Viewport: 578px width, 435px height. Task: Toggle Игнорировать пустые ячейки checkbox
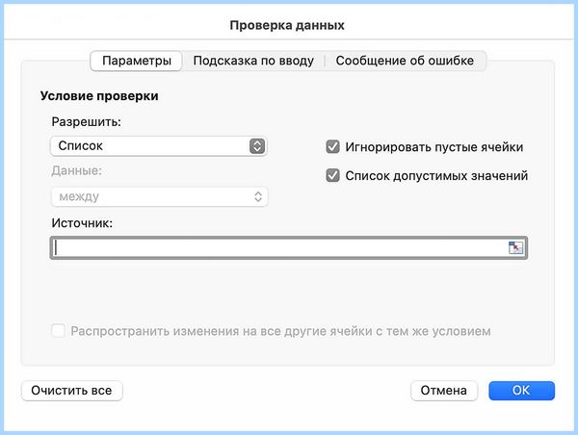[332, 147]
